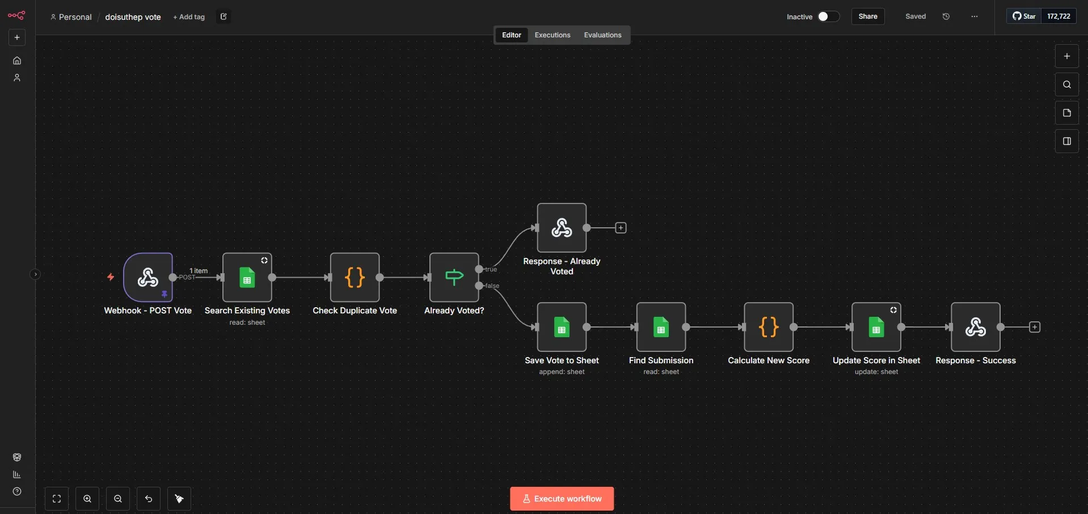Expand the collapsed left sidebar arrow
This screenshot has width=1088, height=514.
click(35, 274)
